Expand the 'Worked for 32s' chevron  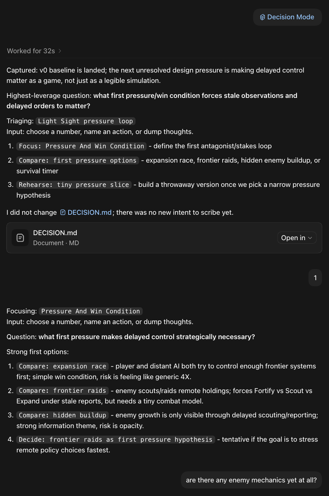tap(60, 51)
